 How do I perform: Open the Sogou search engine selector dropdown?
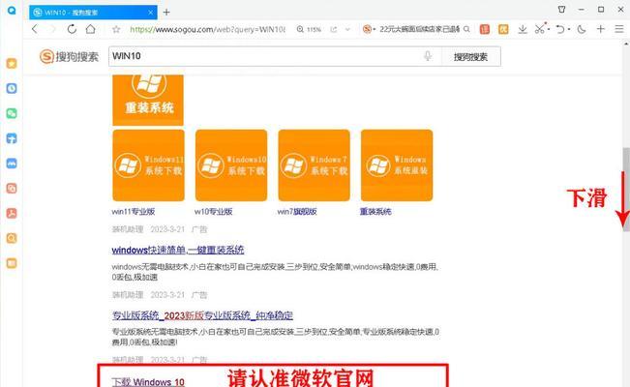tap(369, 29)
